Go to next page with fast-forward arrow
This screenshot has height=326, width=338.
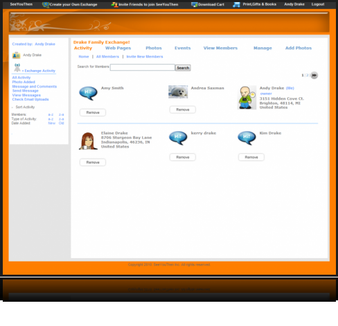314,75
